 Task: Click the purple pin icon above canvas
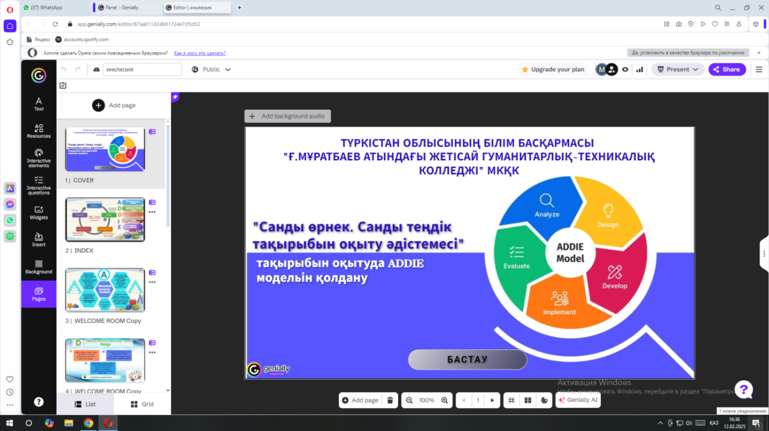tap(175, 97)
